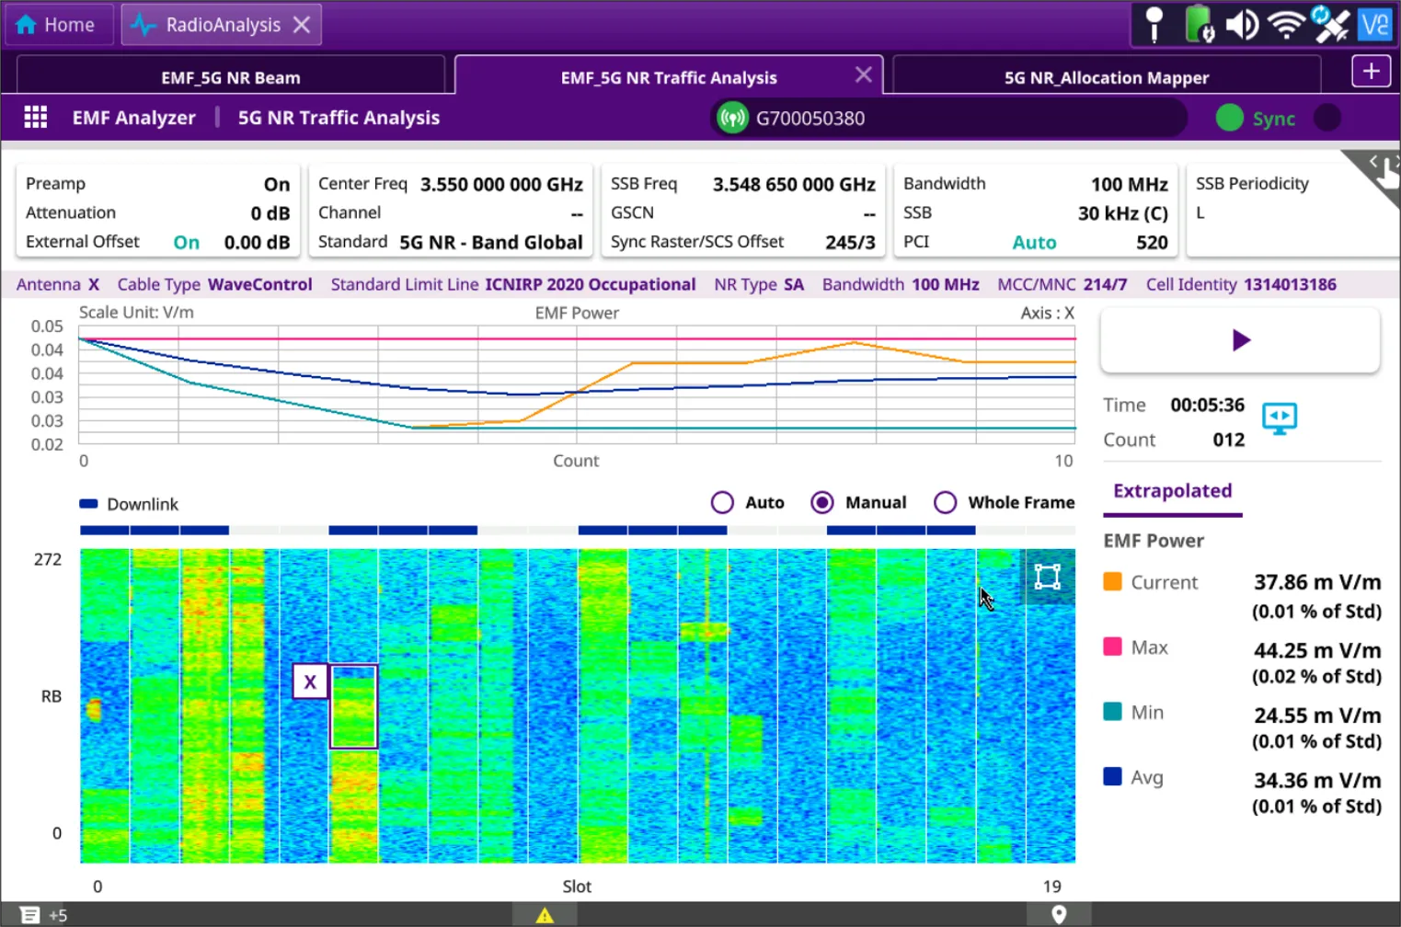Viewport: 1401px width, 927px height.
Task: Open the Preamp and Attenuation settings panel
Action: pos(157,212)
